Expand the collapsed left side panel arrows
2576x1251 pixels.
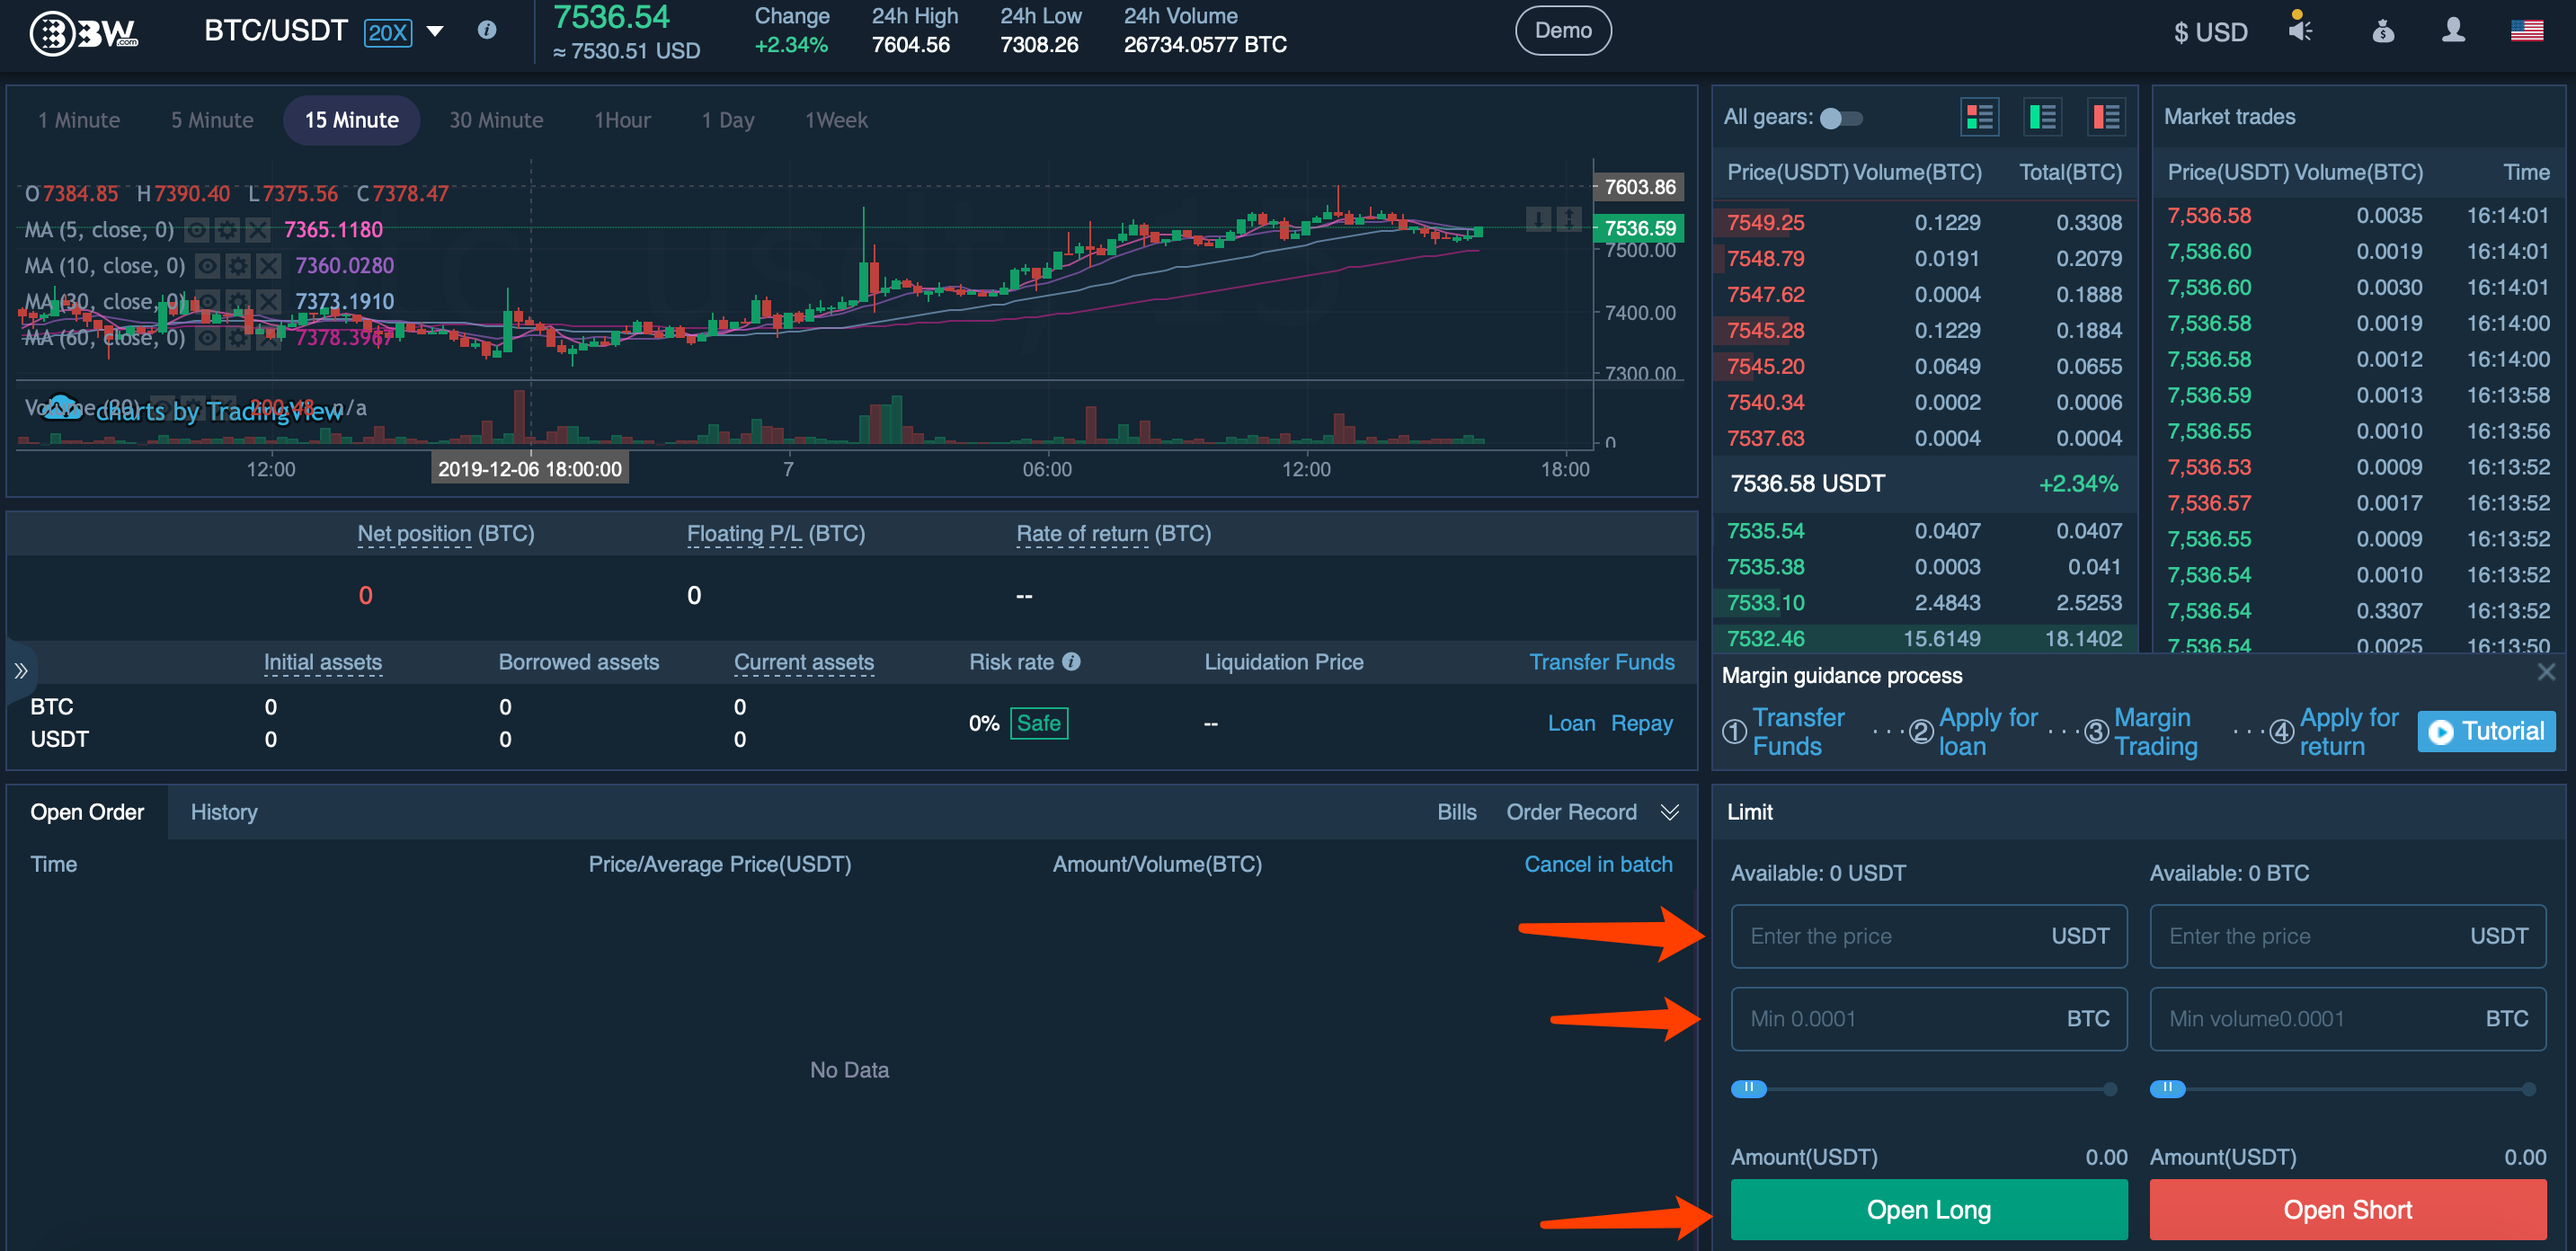pyautogui.click(x=20, y=670)
